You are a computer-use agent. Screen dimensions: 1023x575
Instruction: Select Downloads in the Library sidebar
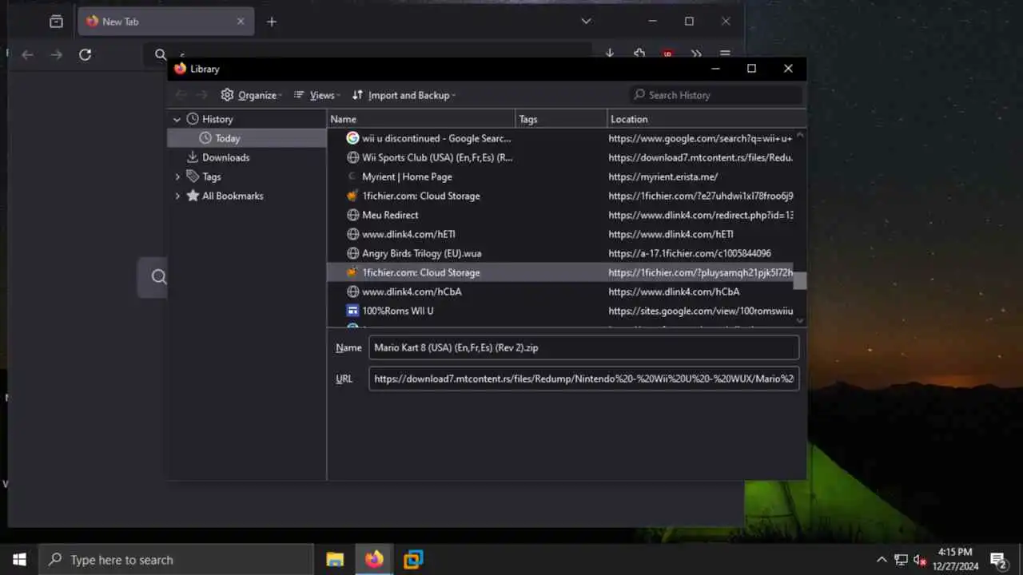[x=225, y=157]
